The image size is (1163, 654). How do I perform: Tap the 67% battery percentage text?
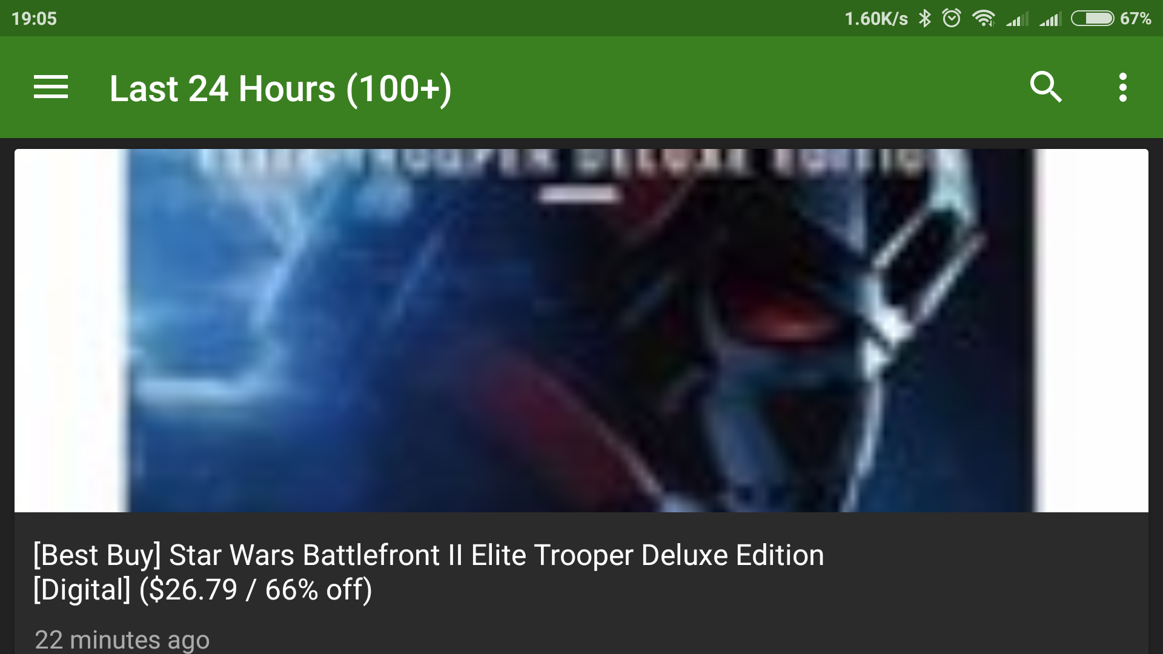(x=1135, y=18)
